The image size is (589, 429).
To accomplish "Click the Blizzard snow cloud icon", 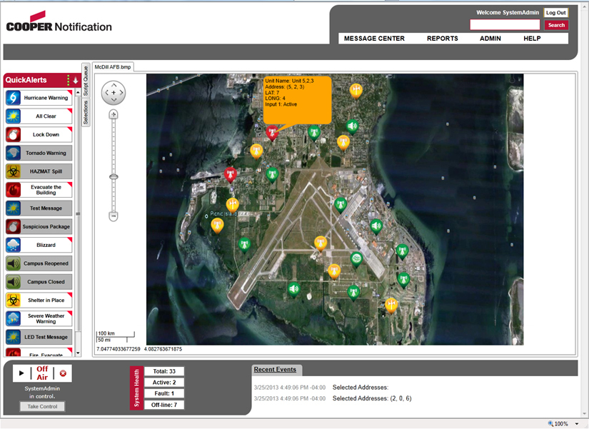I will coord(13,245).
